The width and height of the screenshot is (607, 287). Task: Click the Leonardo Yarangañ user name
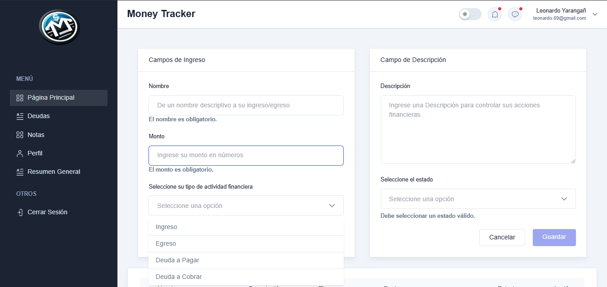point(561,11)
